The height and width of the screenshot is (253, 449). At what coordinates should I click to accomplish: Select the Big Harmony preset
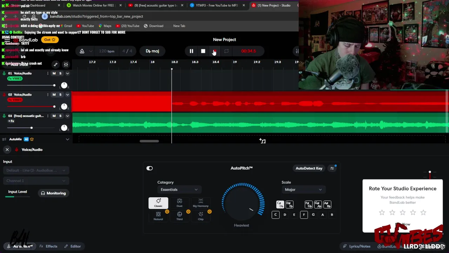coord(201,203)
